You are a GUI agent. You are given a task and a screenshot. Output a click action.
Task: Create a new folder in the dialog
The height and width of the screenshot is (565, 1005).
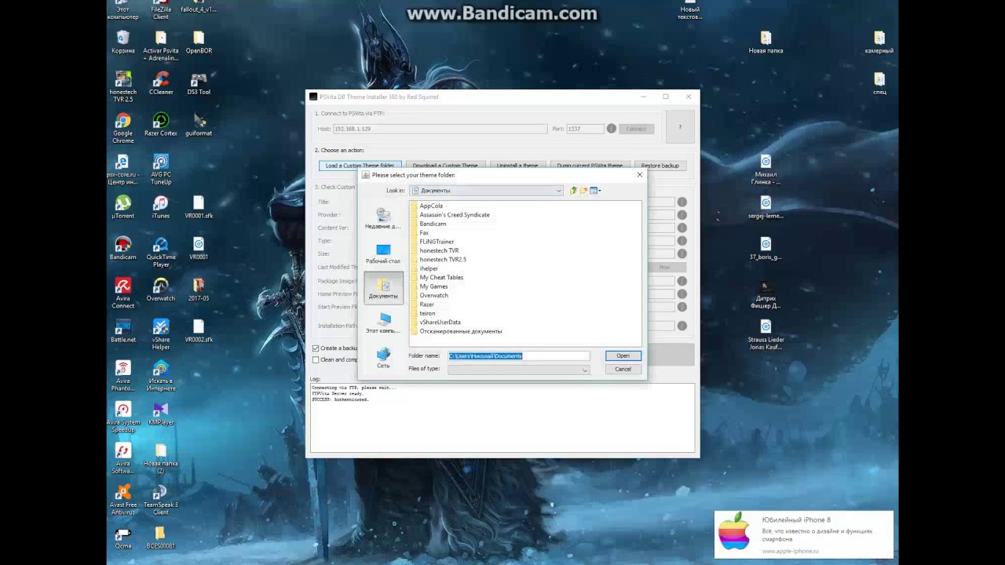click(583, 191)
